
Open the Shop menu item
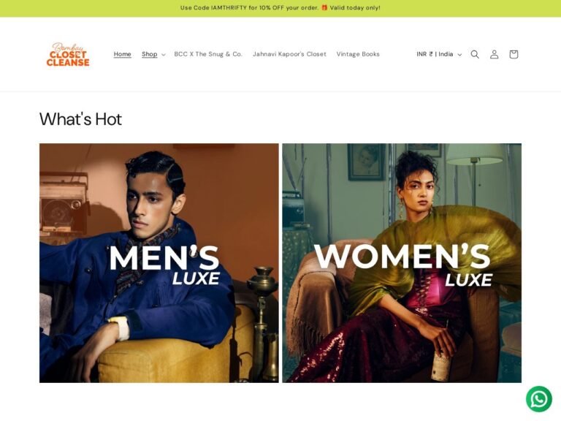(150, 54)
